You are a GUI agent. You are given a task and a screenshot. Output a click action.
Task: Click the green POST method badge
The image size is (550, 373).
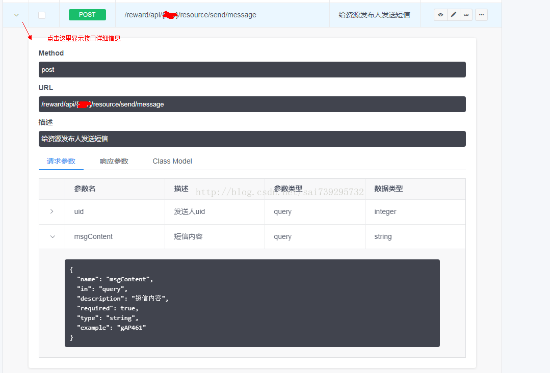pyautogui.click(x=87, y=15)
